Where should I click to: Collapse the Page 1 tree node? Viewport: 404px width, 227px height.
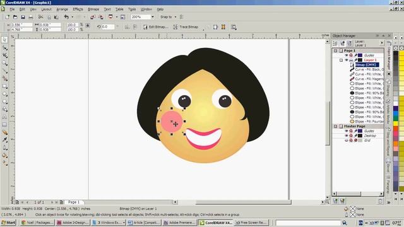tap(335, 50)
